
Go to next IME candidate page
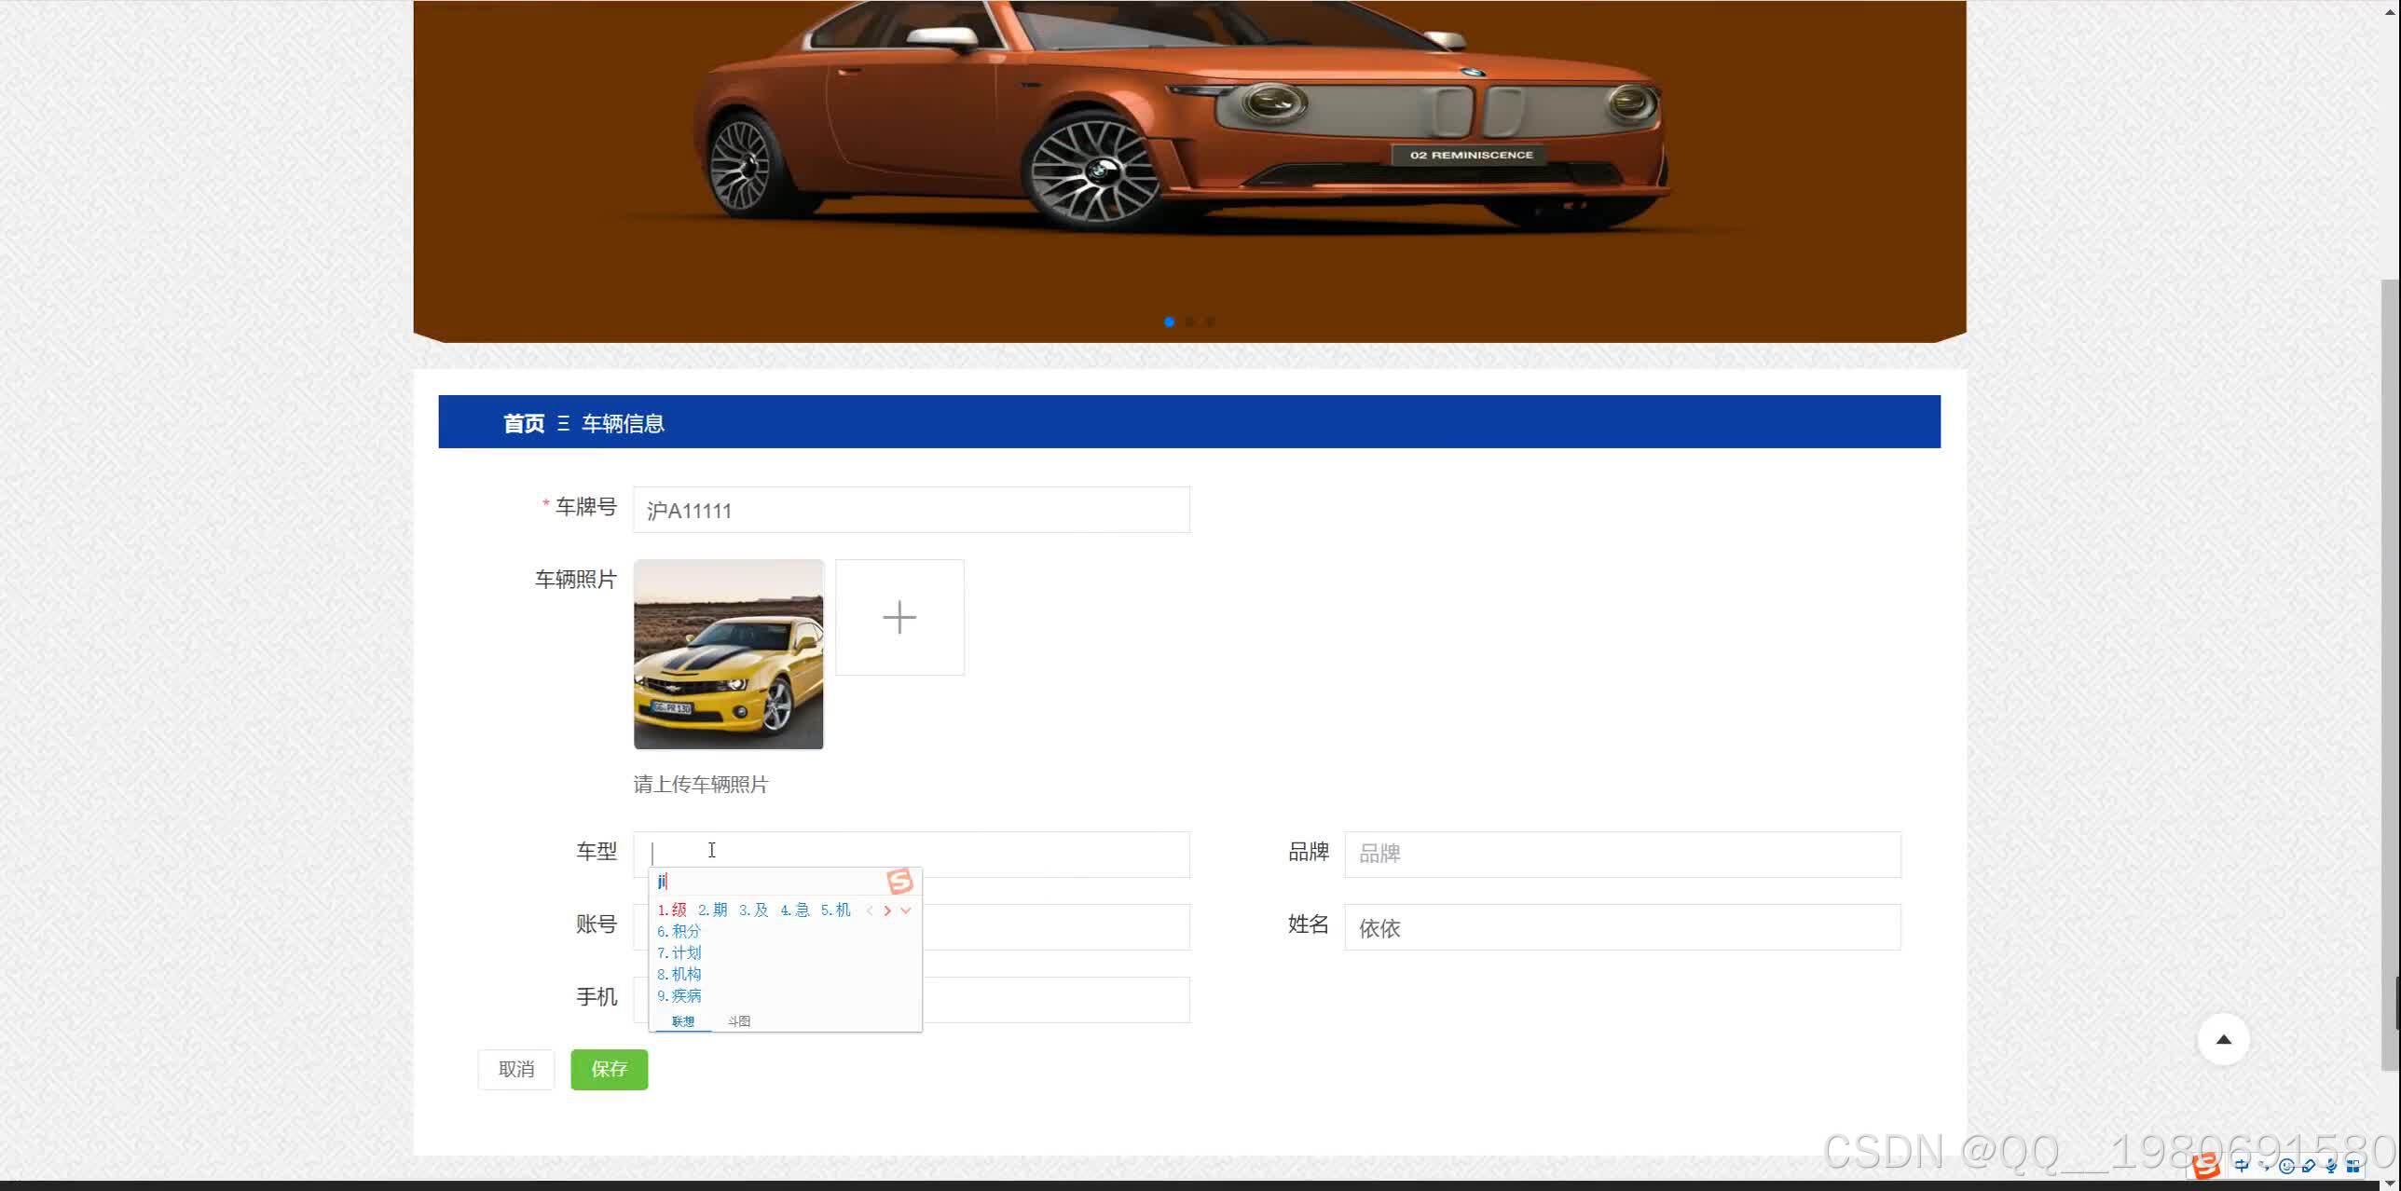(887, 910)
